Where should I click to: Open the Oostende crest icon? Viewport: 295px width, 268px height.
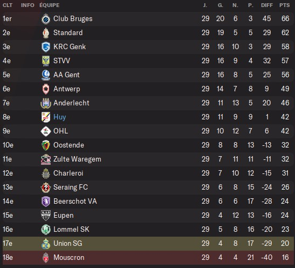(46, 145)
